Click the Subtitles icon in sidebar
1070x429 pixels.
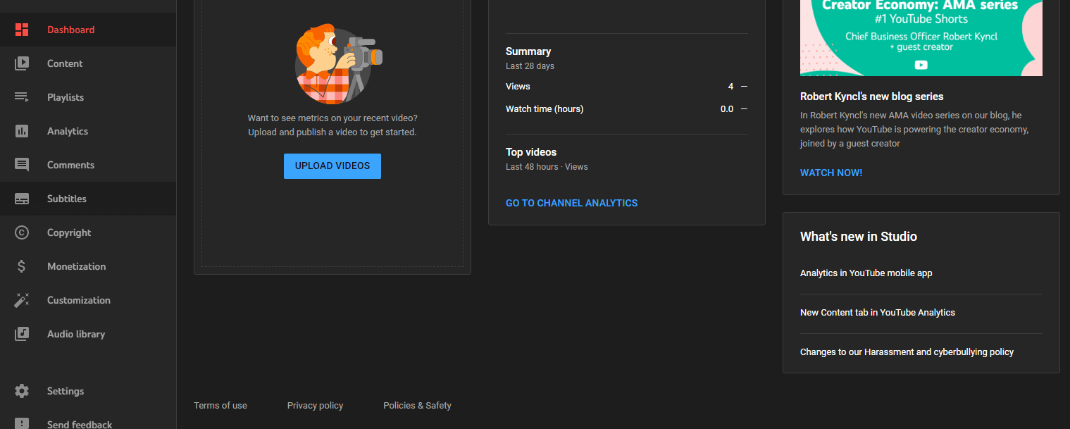(22, 199)
